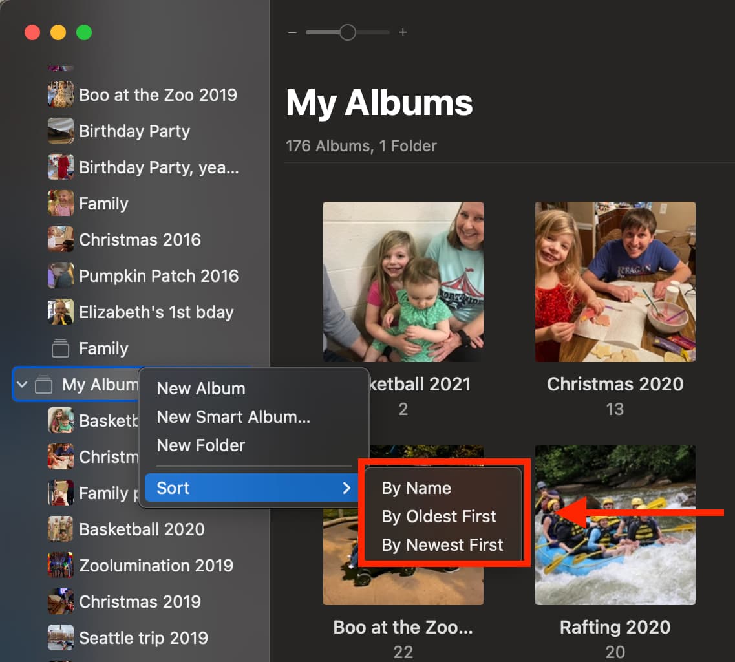Screen dimensions: 735x662
Task: Click the Family folder icon in sidebar
Action: point(60,348)
